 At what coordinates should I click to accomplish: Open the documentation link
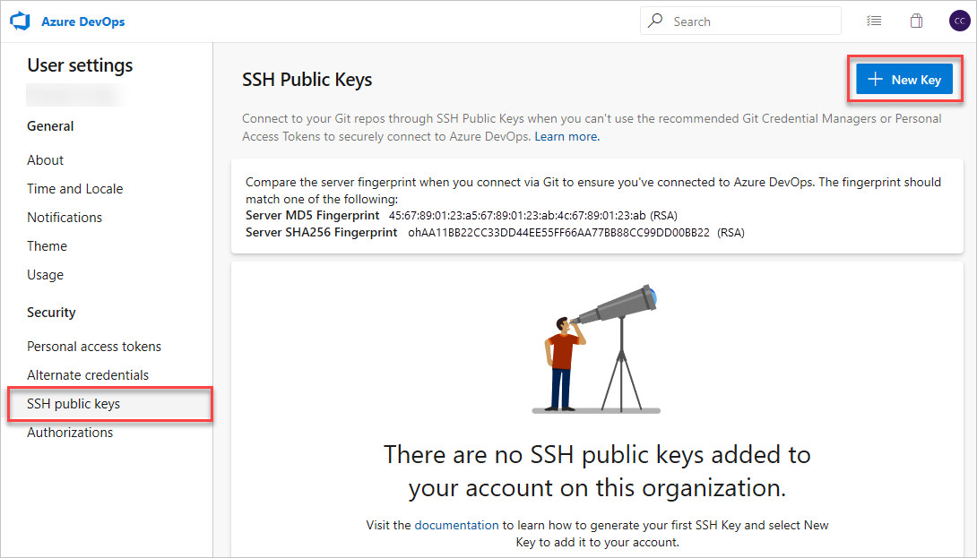click(x=456, y=525)
